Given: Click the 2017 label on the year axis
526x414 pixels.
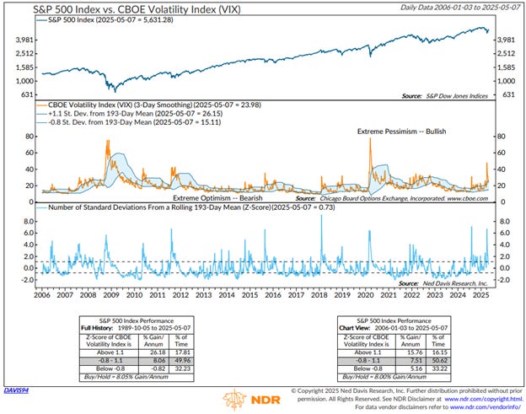Looking at the screenshot, I should (x=296, y=295).
